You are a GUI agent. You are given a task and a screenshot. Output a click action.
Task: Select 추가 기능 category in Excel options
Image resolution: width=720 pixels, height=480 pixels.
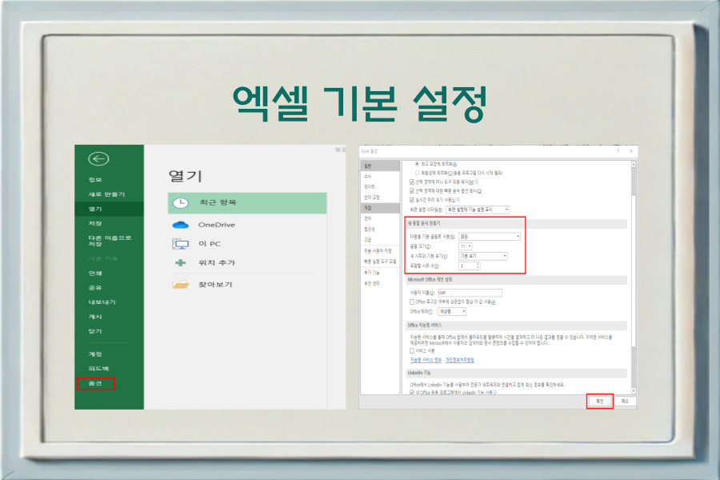pos(372,273)
